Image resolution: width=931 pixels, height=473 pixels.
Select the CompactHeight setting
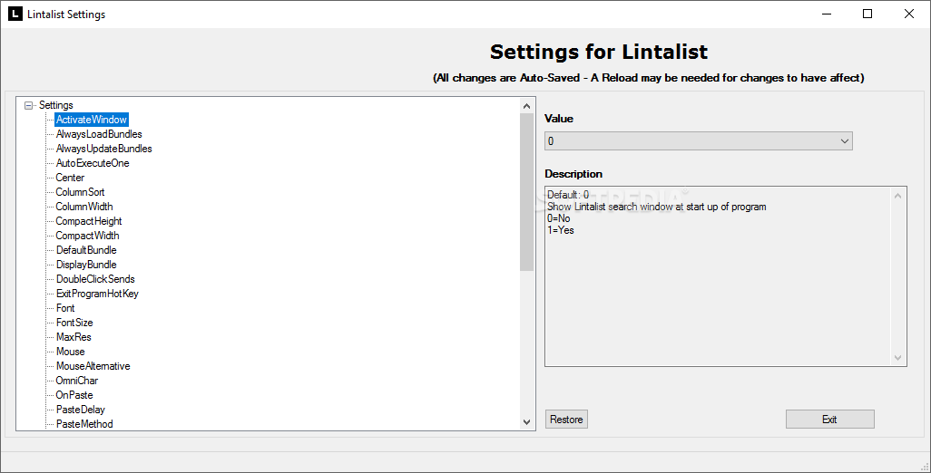pyautogui.click(x=89, y=221)
